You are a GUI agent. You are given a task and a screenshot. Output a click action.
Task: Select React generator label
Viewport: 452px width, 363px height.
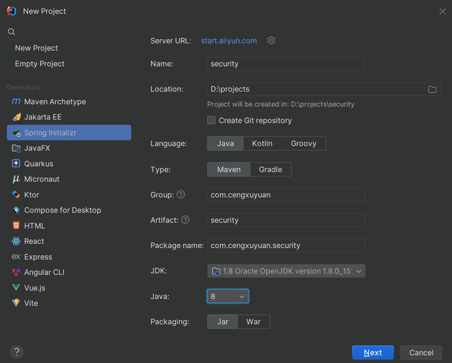(x=34, y=241)
